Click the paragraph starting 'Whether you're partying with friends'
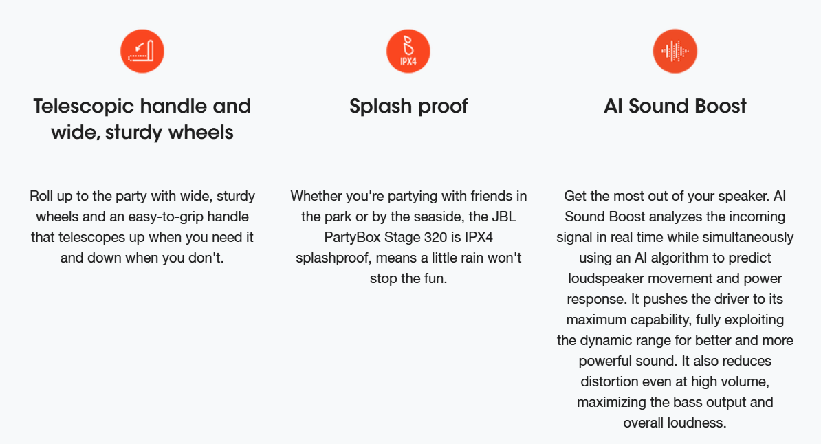 coord(408,237)
